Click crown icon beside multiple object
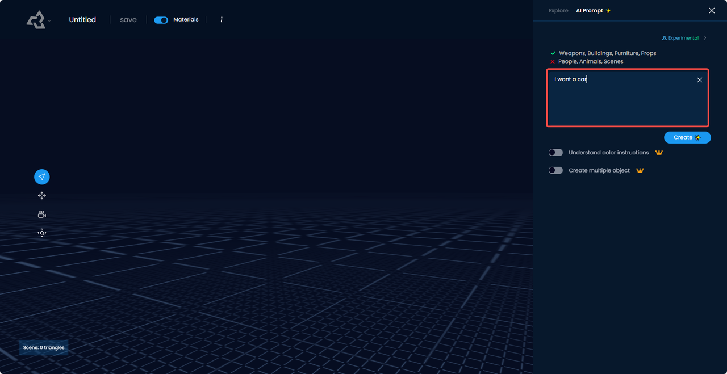The image size is (727, 374). point(640,170)
